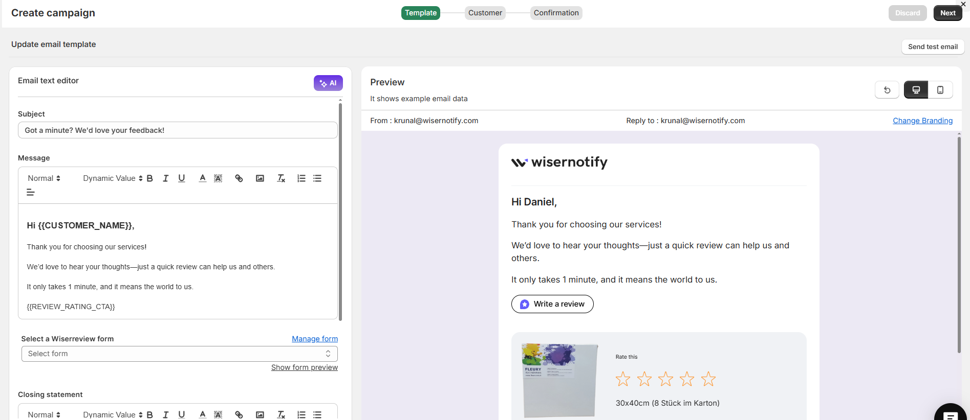Expand the Select form dropdown
Image resolution: width=970 pixels, height=420 pixels.
179,354
